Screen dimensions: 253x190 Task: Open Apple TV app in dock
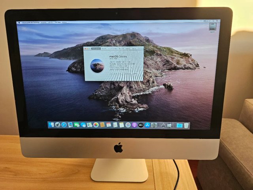coord(141,125)
